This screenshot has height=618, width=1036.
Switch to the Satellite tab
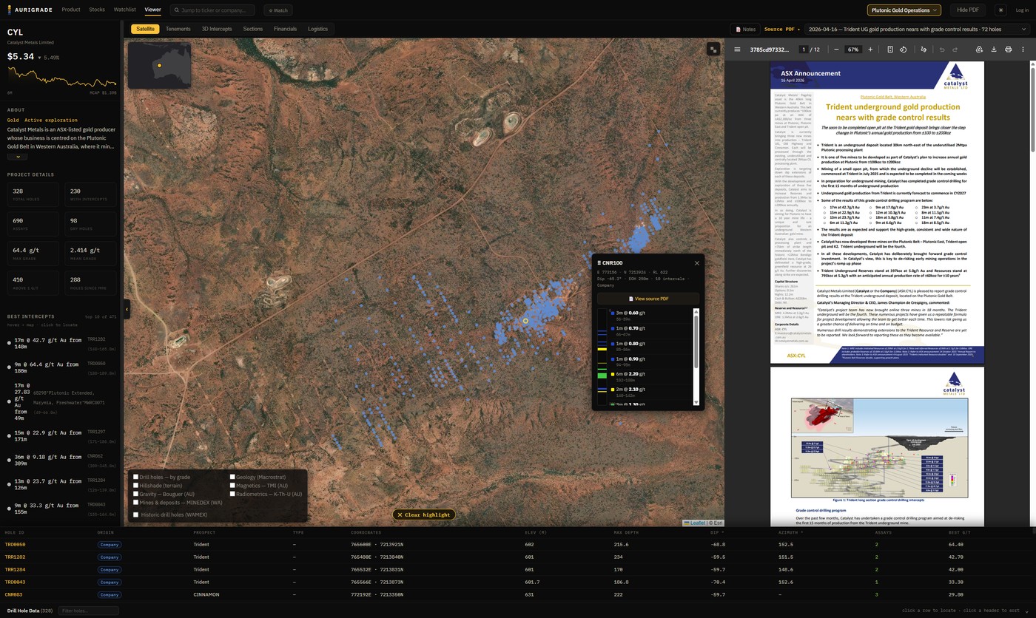pos(146,29)
